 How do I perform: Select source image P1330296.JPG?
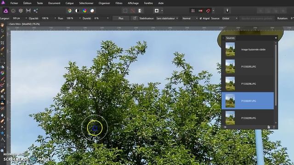(x=248, y=83)
